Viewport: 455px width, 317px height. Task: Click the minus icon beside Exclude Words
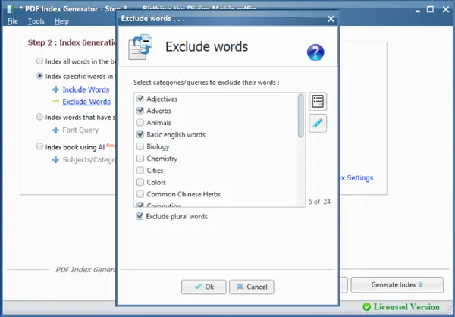click(x=55, y=102)
